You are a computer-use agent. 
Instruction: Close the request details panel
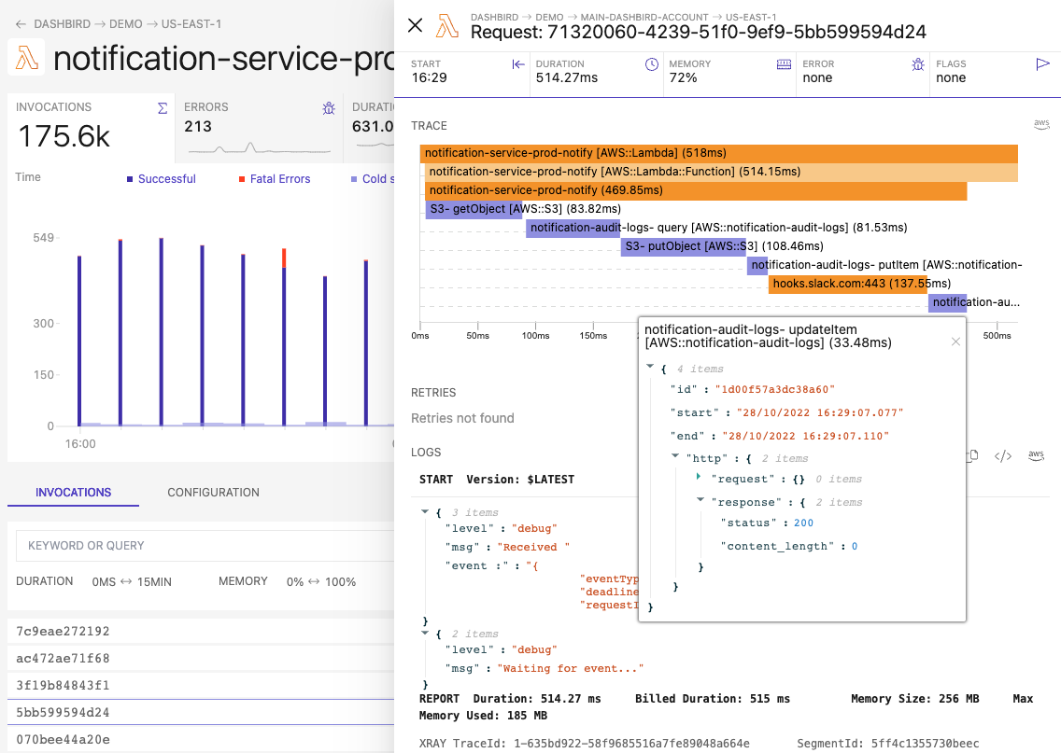pyautogui.click(x=416, y=26)
